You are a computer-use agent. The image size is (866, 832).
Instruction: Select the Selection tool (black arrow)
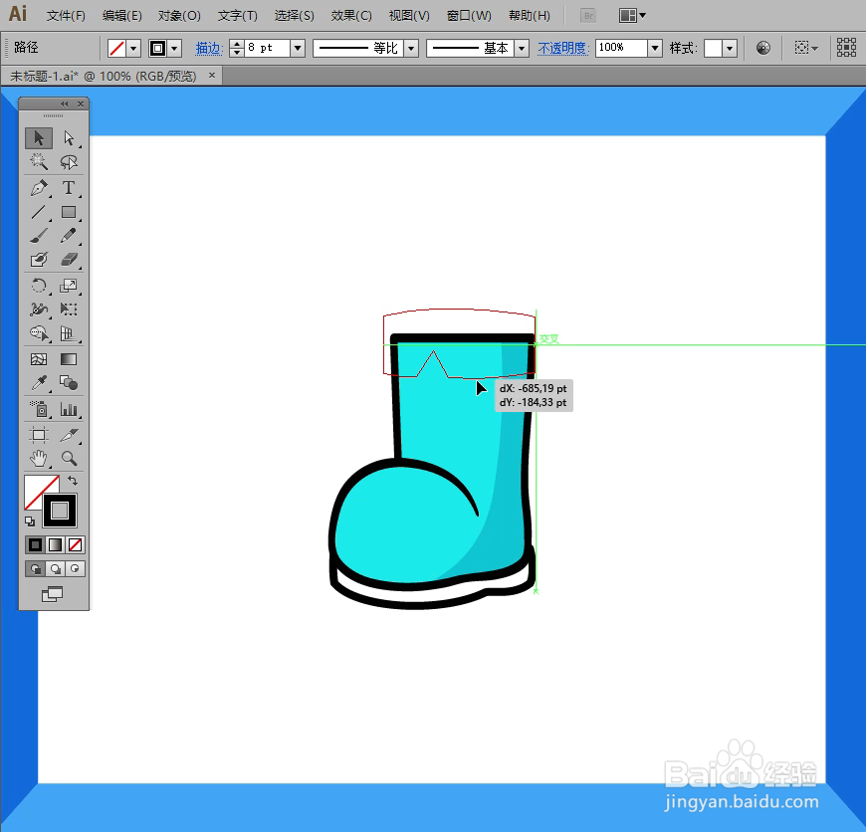[39, 138]
